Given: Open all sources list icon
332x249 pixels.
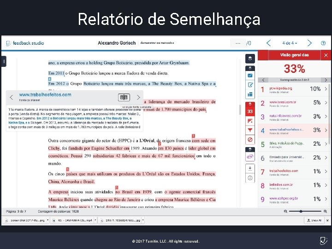Looking at the screenshot, I should point(250,121).
